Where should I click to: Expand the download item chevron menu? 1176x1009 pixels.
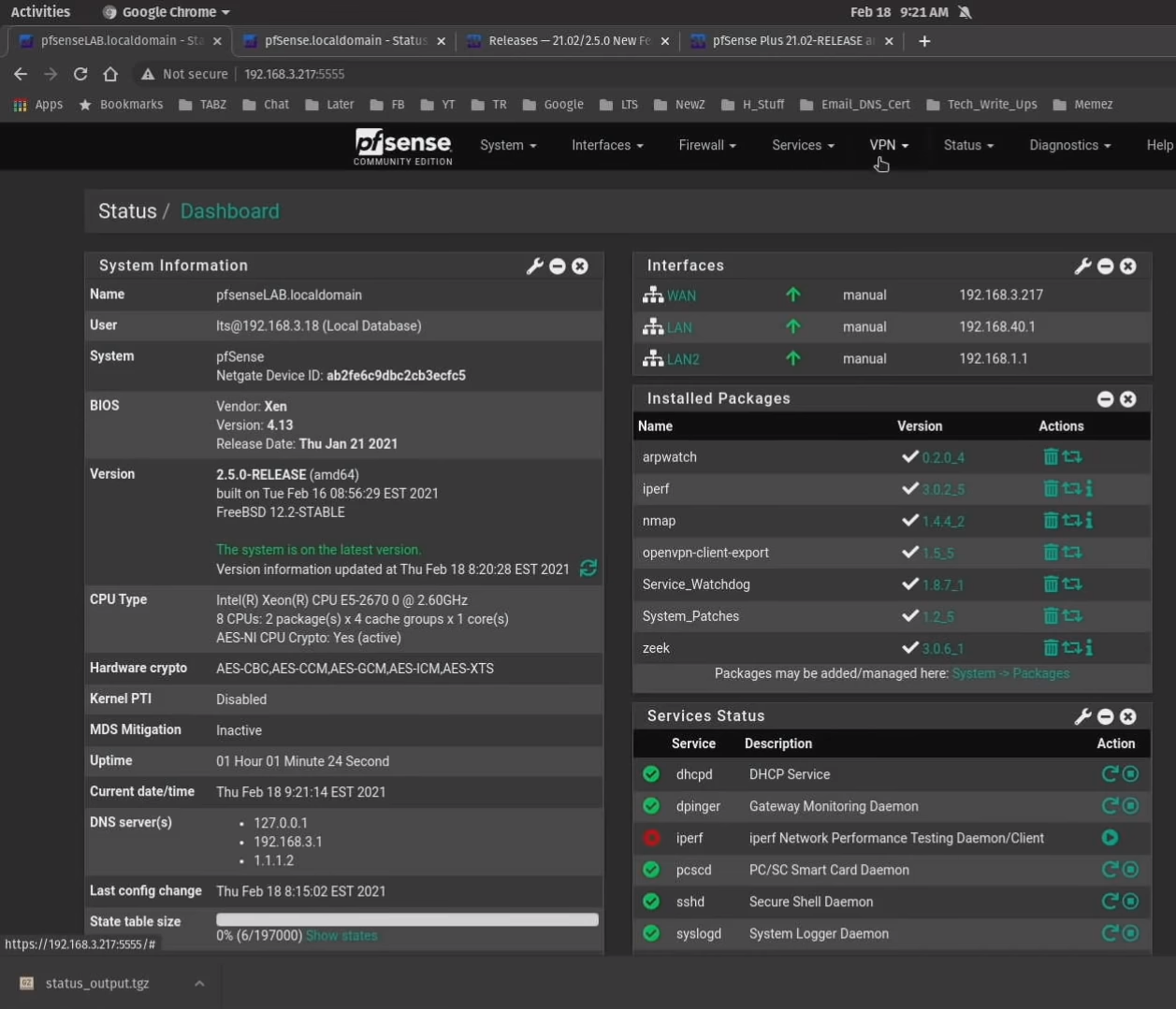199,983
